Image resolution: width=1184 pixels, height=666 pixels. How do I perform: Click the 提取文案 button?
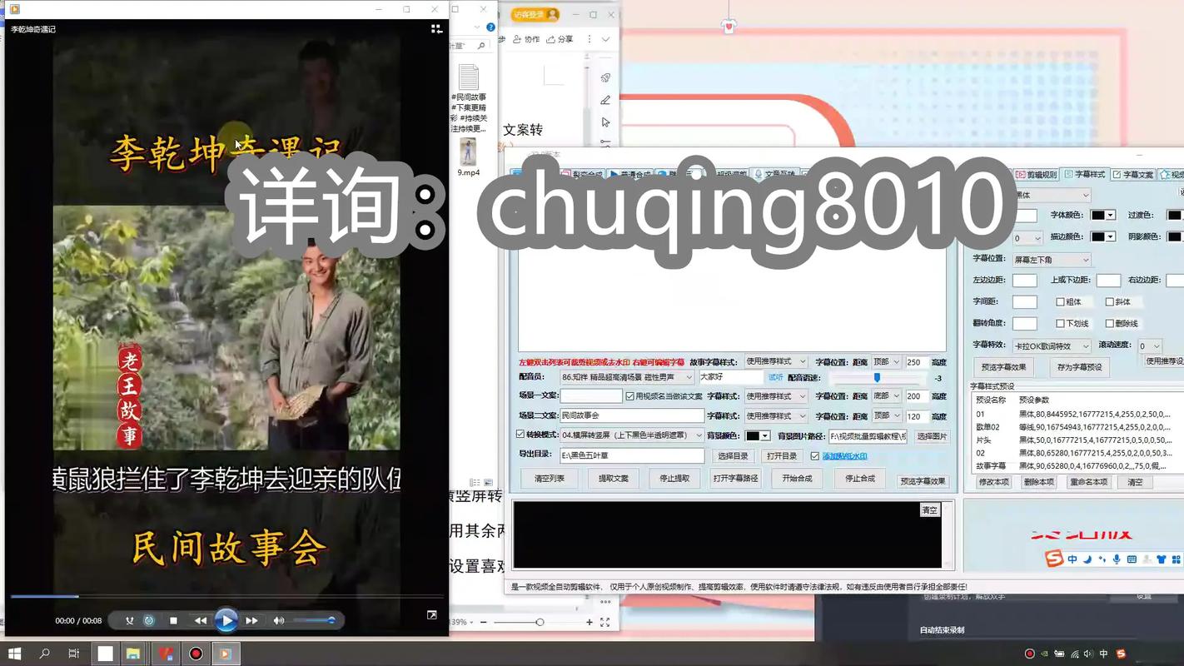(x=614, y=479)
